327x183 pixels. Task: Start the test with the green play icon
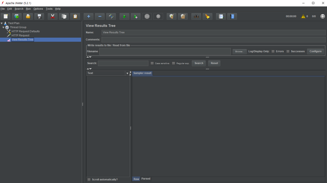point(124,17)
